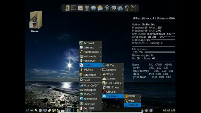Open the envelope mail icon in dock
The image size is (201, 113).
coord(100,8)
